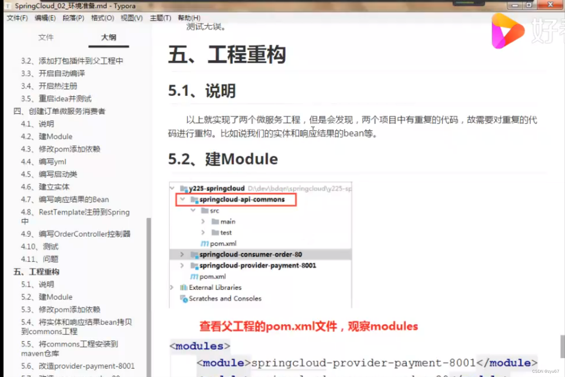Click the 5.2、建Module document heading

pos(223,159)
